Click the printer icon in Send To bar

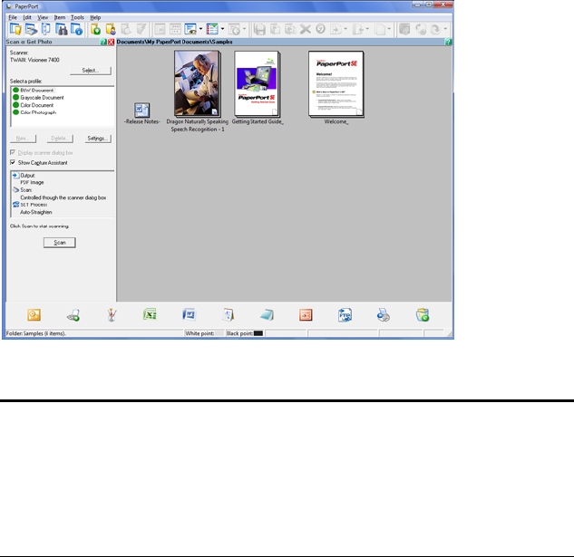coord(383,315)
